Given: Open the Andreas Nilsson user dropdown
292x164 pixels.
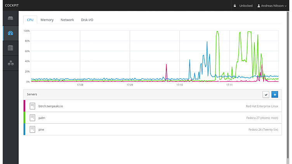Looking at the screenshot, I should (272, 6).
